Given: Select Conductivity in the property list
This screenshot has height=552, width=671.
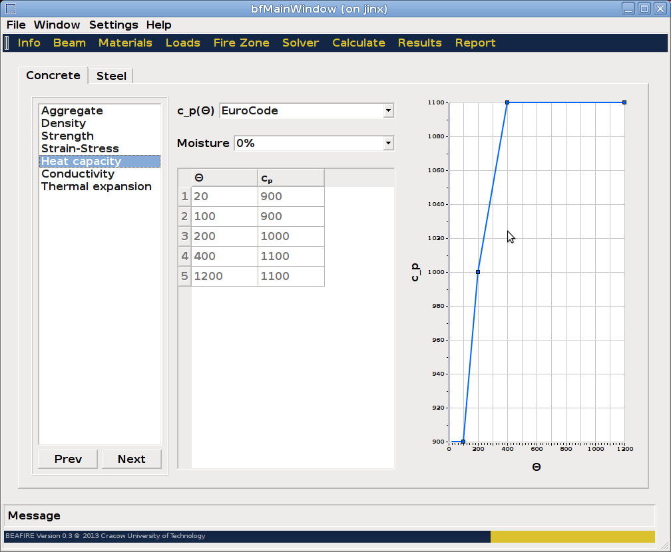Looking at the screenshot, I should pyautogui.click(x=78, y=174).
